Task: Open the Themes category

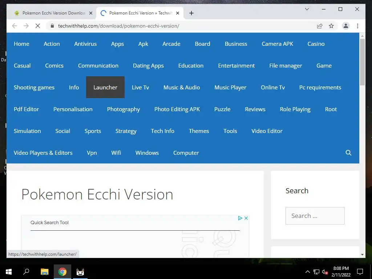Action: (x=199, y=131)
